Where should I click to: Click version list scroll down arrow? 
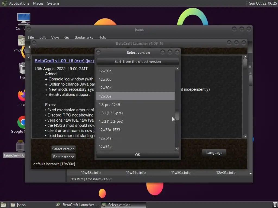[x=177, y=149]
